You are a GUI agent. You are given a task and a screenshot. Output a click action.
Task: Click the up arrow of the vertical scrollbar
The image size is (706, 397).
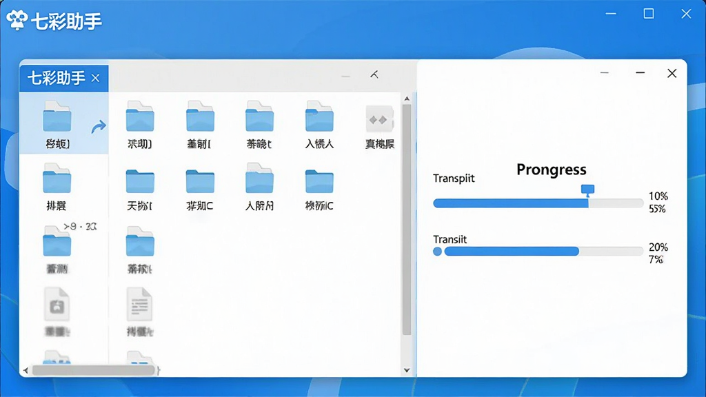(x=407, y=99)
